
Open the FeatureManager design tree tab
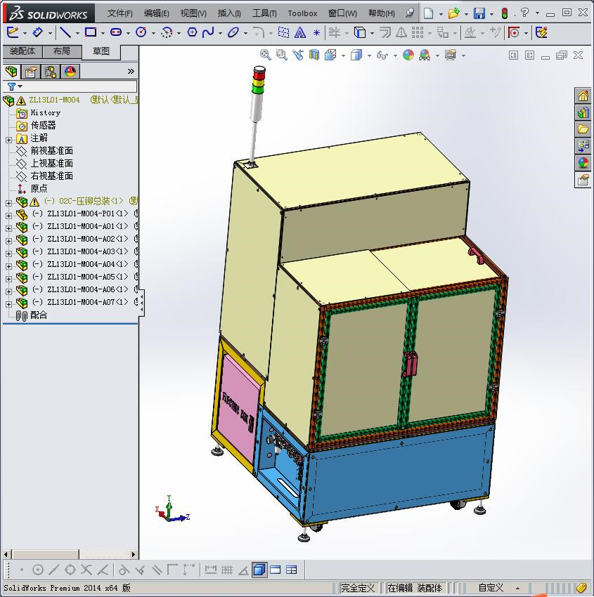[11, 71]
